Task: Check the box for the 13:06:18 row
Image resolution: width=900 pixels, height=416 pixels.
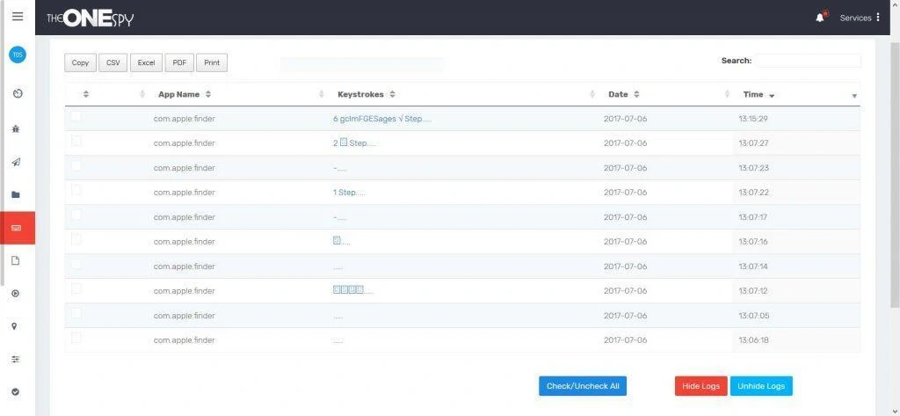Action: [x=76, y=339]
